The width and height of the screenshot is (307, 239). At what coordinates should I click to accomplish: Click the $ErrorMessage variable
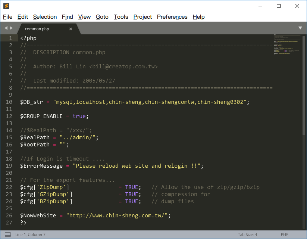(41, 166)
